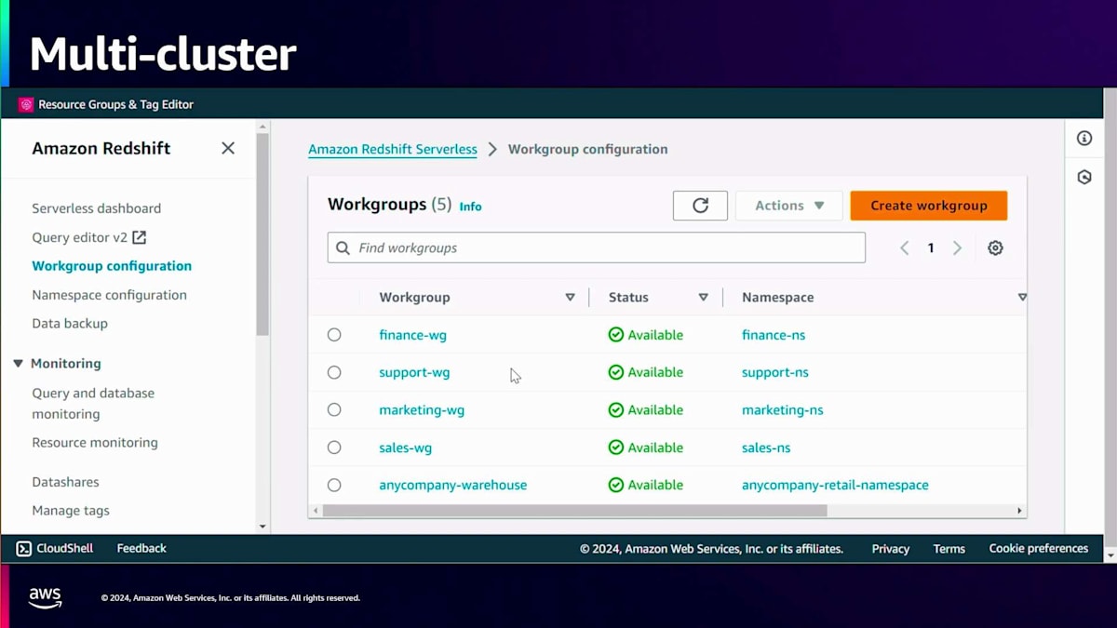Click the refresh workgroups button

pos(700,206)
